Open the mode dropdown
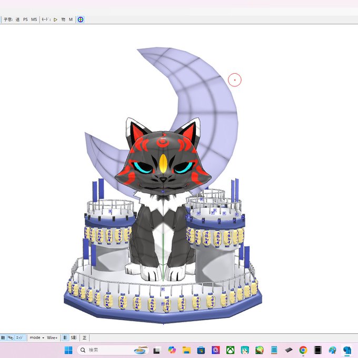This screenshot has width=358, height=358. (37, 337)
